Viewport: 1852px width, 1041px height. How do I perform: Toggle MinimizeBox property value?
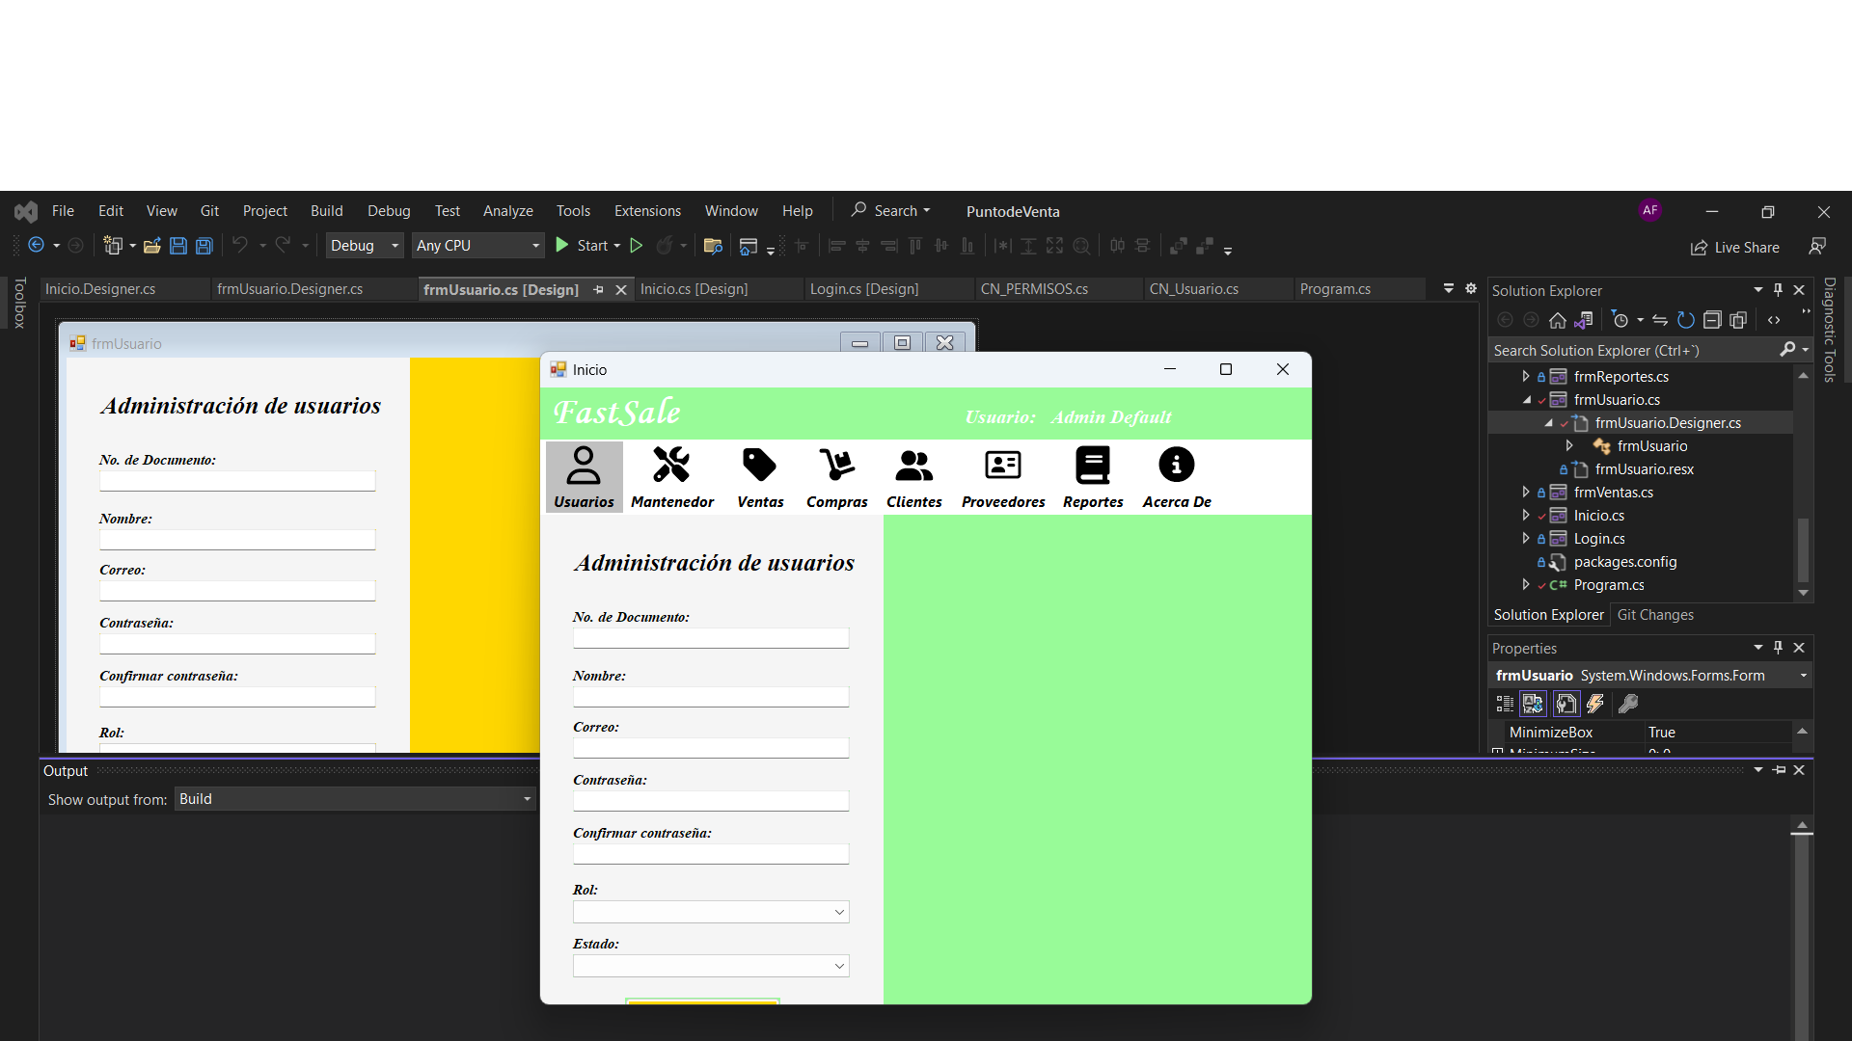(1719, 731)
